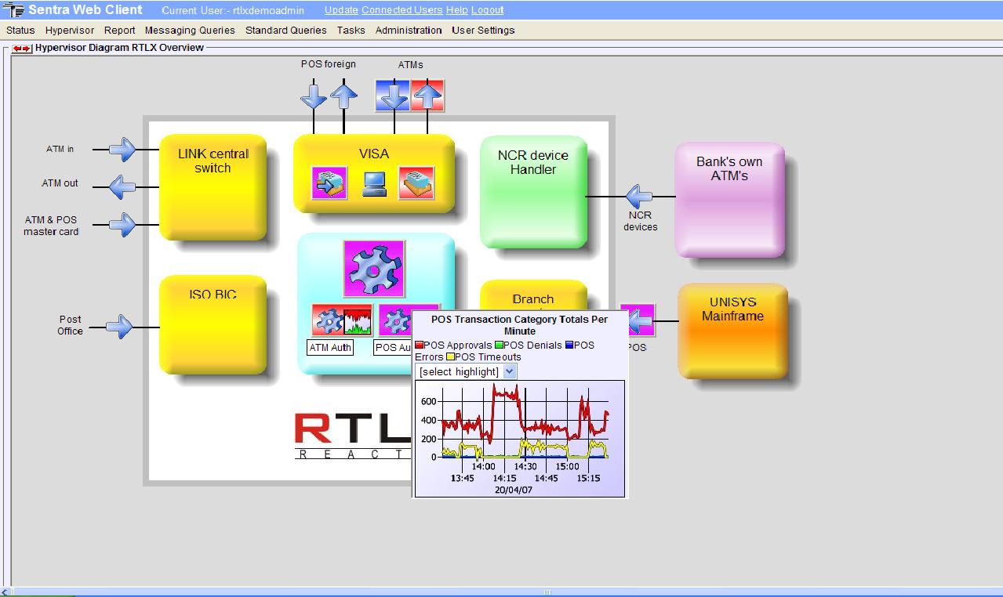Select the Branch block
This screenshot has height=597, width=1003.
pos(533,295)
